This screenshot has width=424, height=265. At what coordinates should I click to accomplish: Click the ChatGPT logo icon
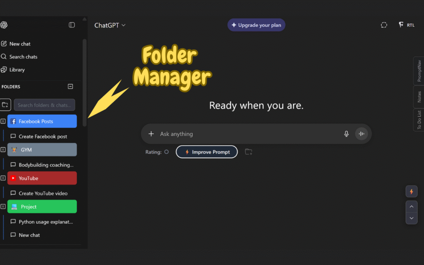[x=4, y=25]
